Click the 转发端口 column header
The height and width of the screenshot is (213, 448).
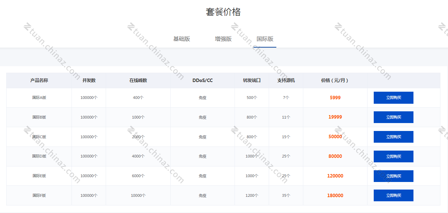(x=252, y=80)
